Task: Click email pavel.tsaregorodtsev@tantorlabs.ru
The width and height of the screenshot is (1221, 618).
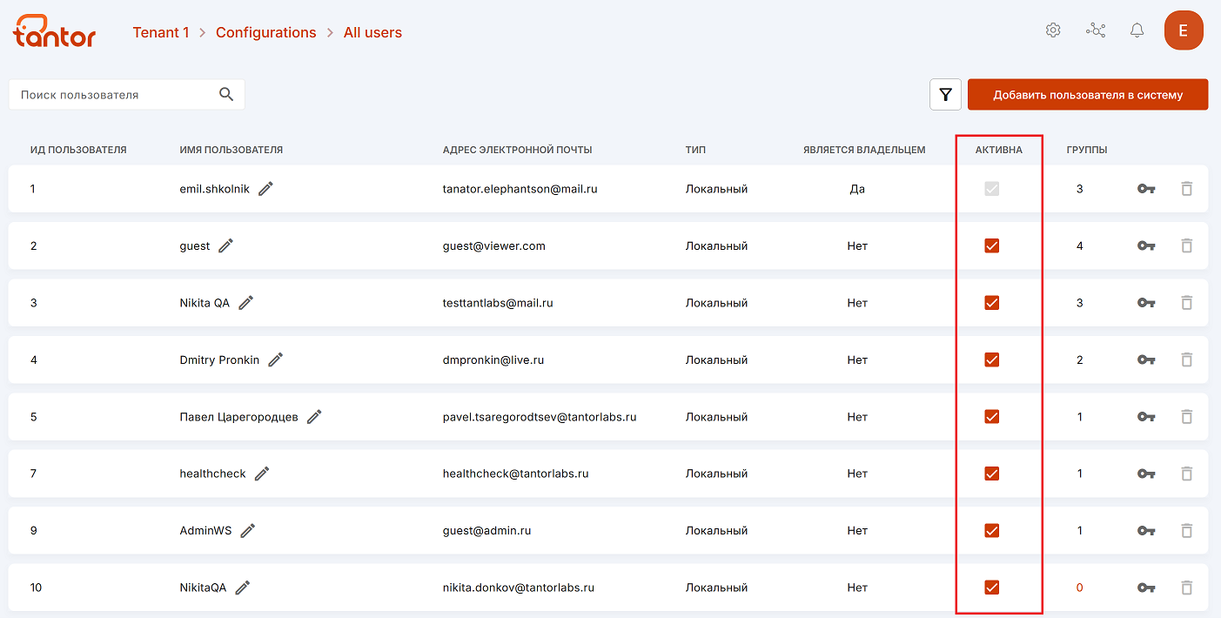Action: click(x=540, y=417)
